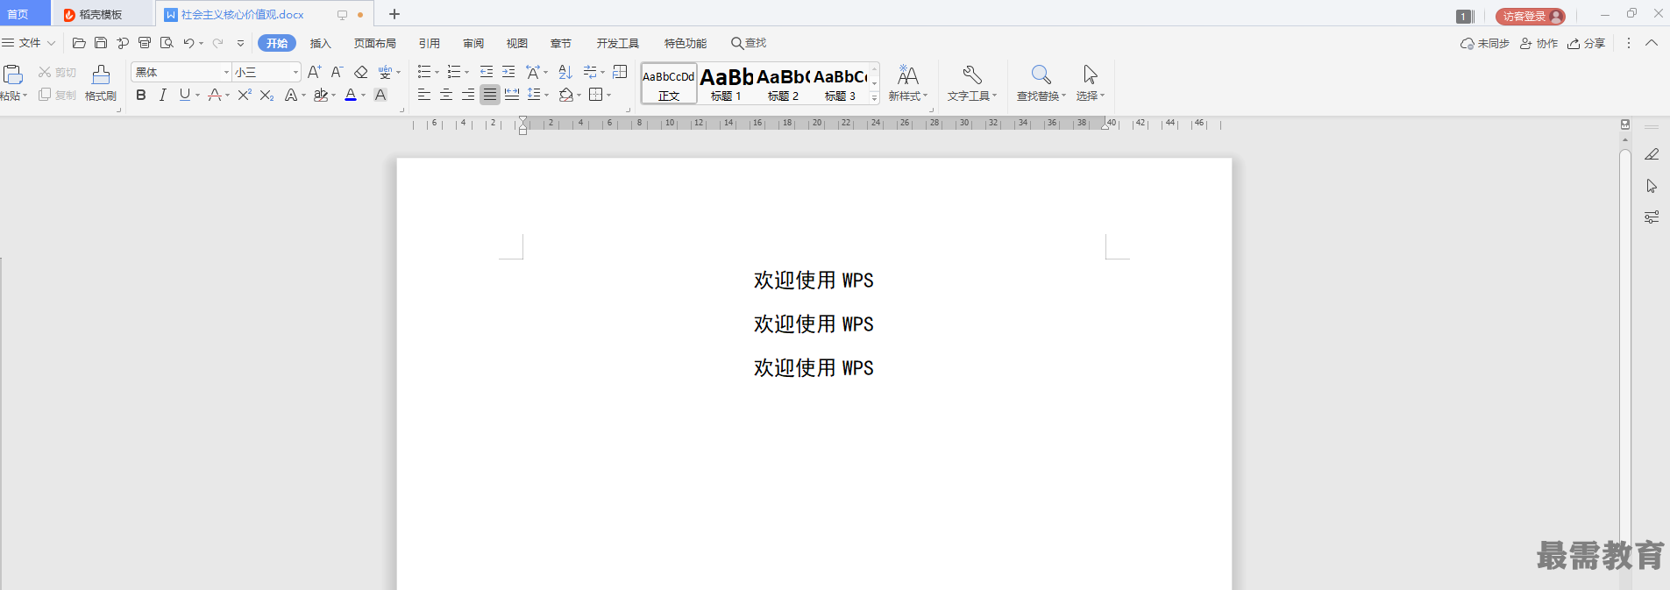The width and height of the screenshot is (1670, 590).
Task: Expand the styles gallery more arrow
Action: (874, 99)
